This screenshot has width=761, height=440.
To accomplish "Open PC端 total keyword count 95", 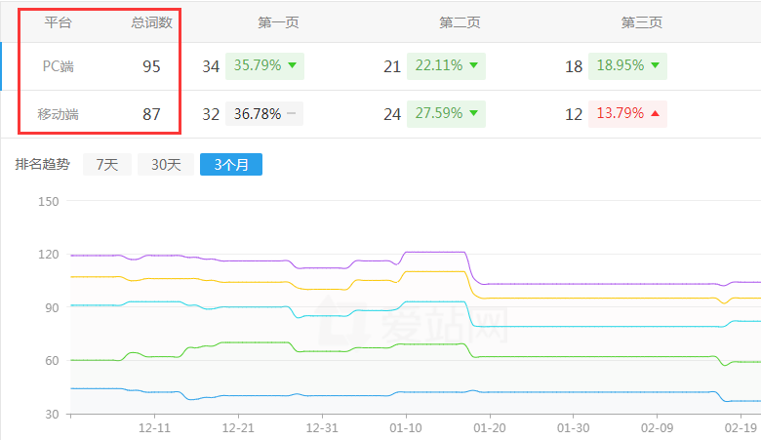I will [151, 66].
